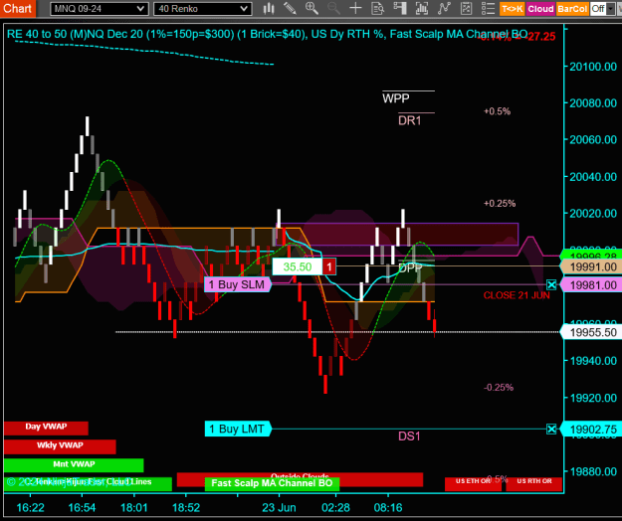Image resolution: width=622 pixels, height=521 pixels.
Task: Click the 1 Buy SLM order label
Action: [238, 284]
